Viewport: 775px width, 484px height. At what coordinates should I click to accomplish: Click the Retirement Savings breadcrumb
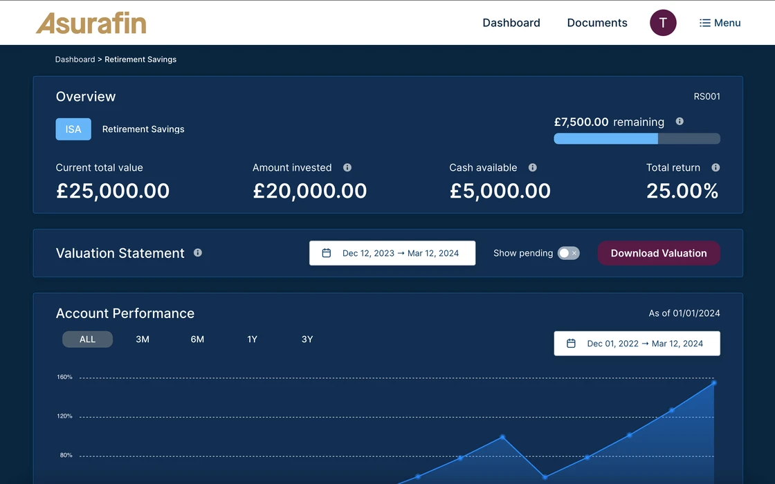(140, 59)
